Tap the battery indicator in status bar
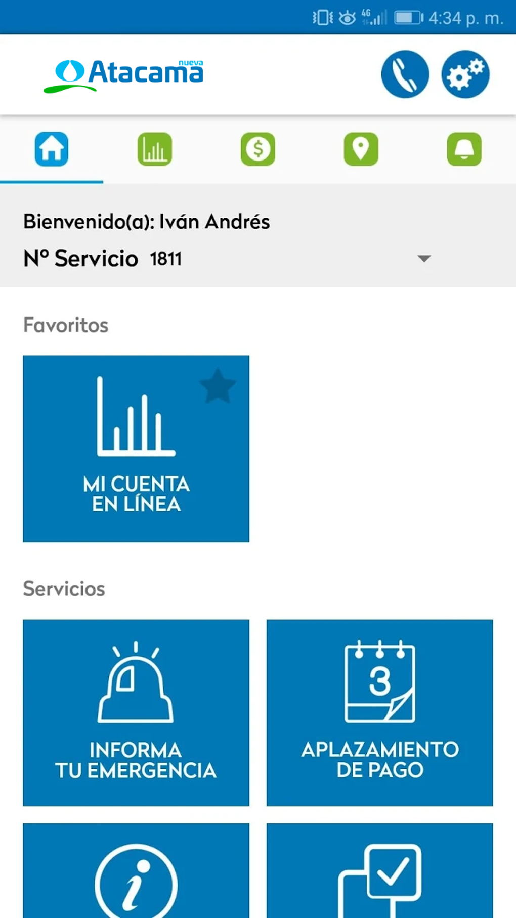This screenshot has height=918, width=516. click(408, 18)
